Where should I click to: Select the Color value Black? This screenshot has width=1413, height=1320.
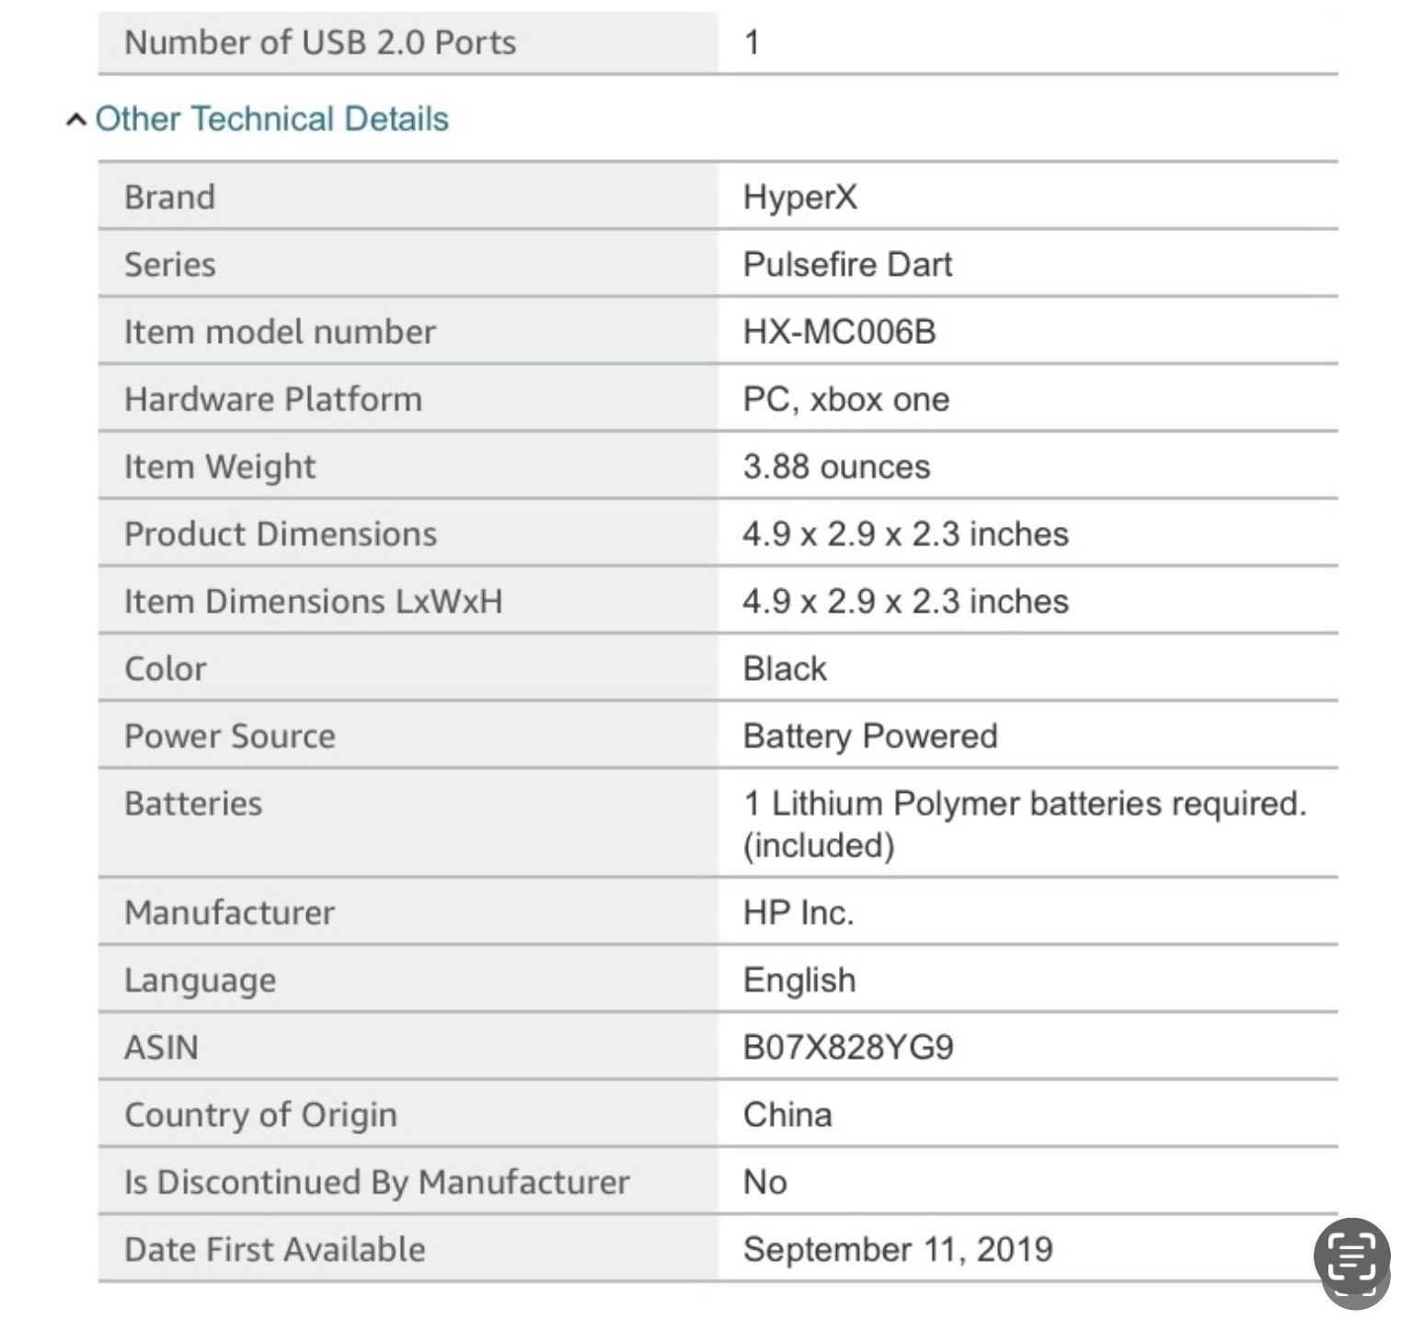point(784,669)
